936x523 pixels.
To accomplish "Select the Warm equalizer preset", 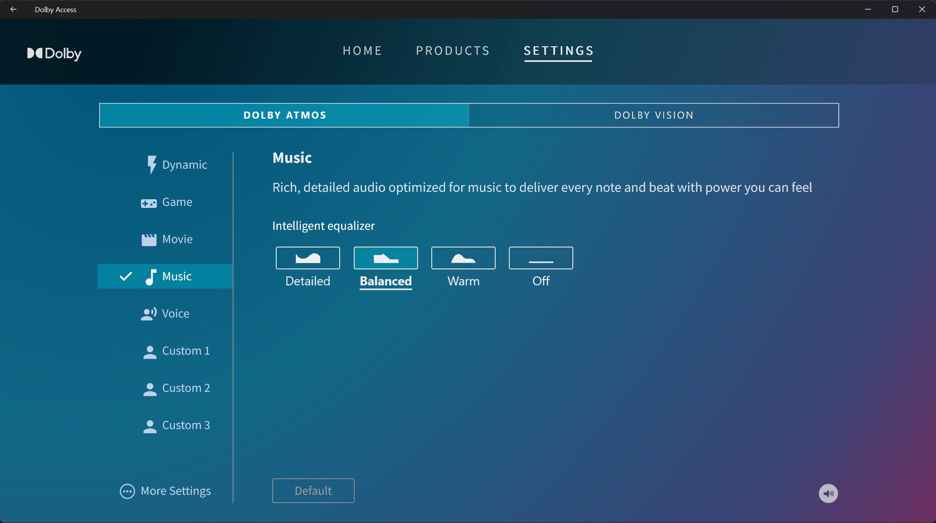I will click(463, 258).
